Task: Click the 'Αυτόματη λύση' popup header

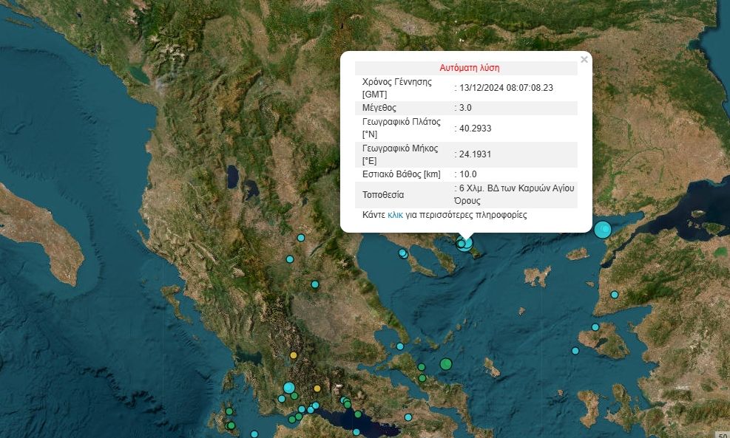Action: [469, 68]
